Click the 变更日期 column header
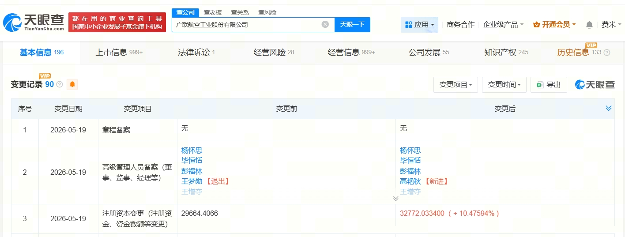Screen dimensions: 625x237 click(68, 109)
